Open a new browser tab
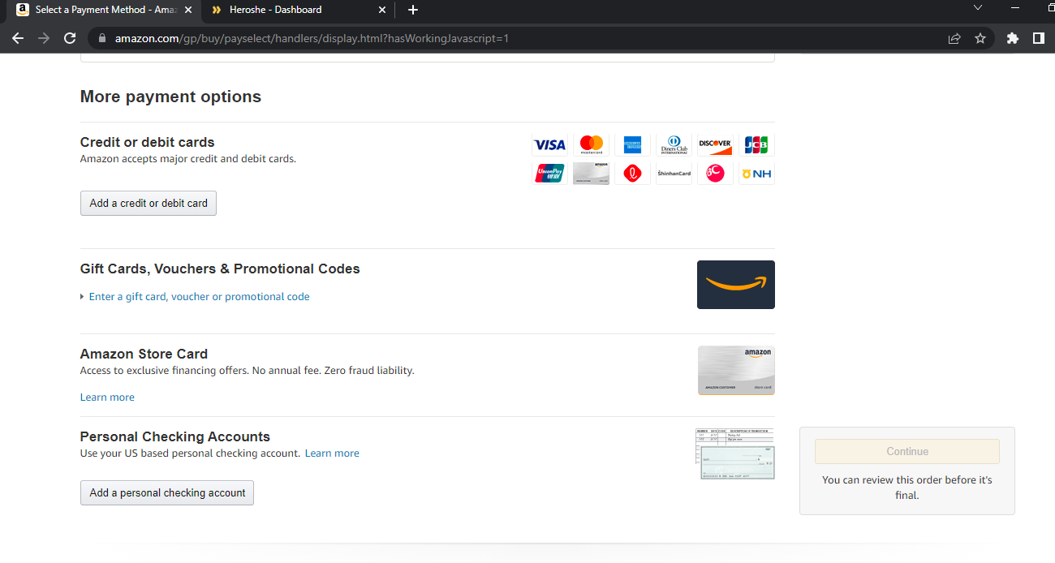The width and height of the screenshot is (1055, 563). pyautogui.click(x=413, y=10)
